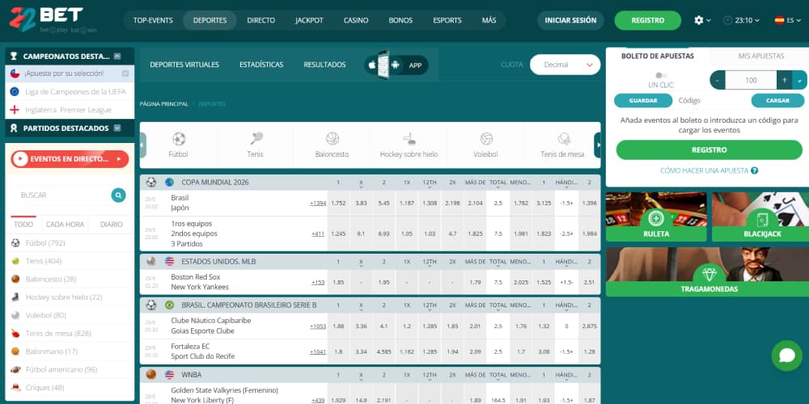The width and height of the screenshot is (809, 404).
Task: Open the settings gear menu
Action: click(702, 20)
